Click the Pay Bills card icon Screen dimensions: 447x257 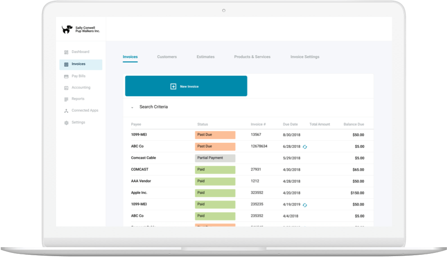(x=66, y=77)
